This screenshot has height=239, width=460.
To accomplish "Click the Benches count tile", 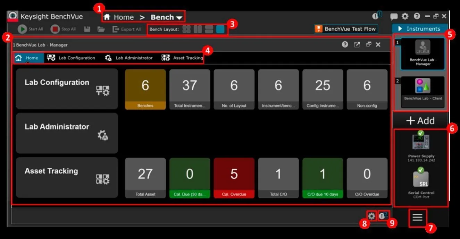I will coord(145,89).
